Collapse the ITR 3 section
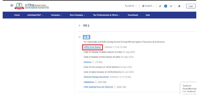 (x=80, y=37)
